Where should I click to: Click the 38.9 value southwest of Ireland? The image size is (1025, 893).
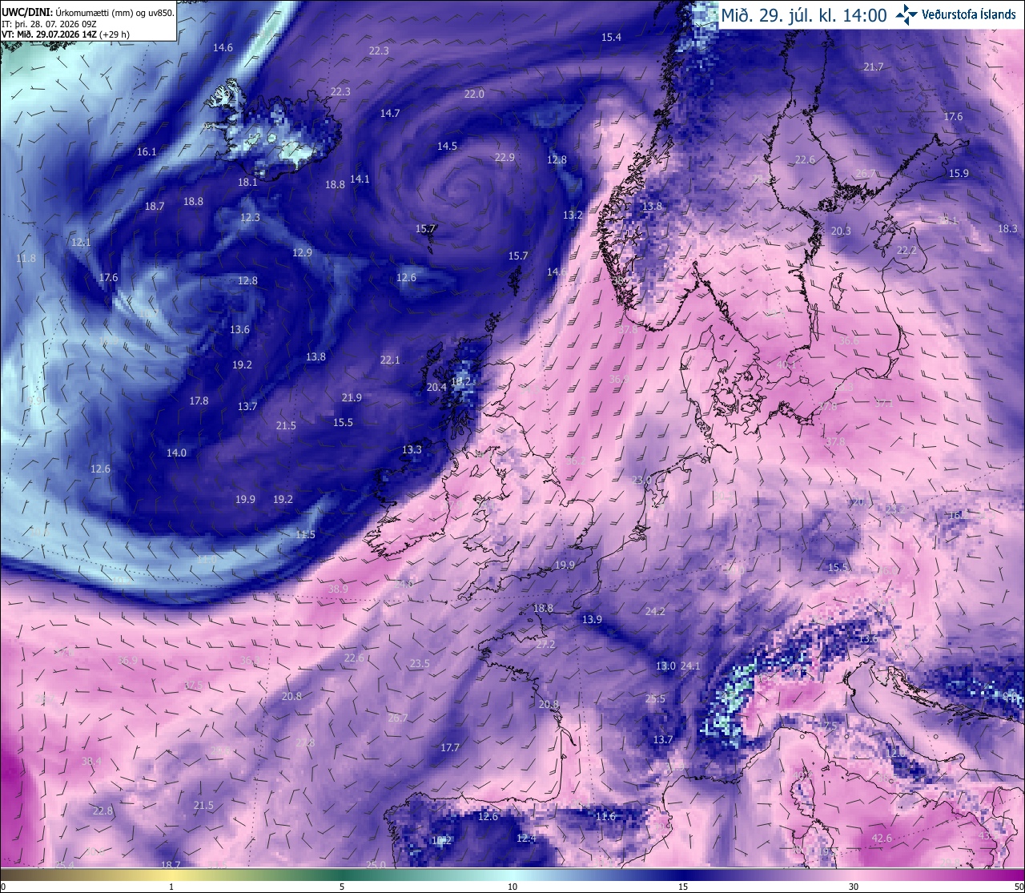pyautogui.click(x=338, y=589)
